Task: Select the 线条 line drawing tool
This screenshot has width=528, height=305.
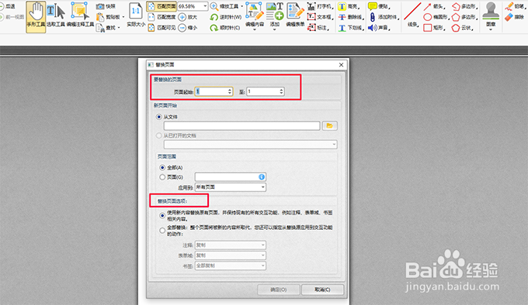Action: click(412, 16)
